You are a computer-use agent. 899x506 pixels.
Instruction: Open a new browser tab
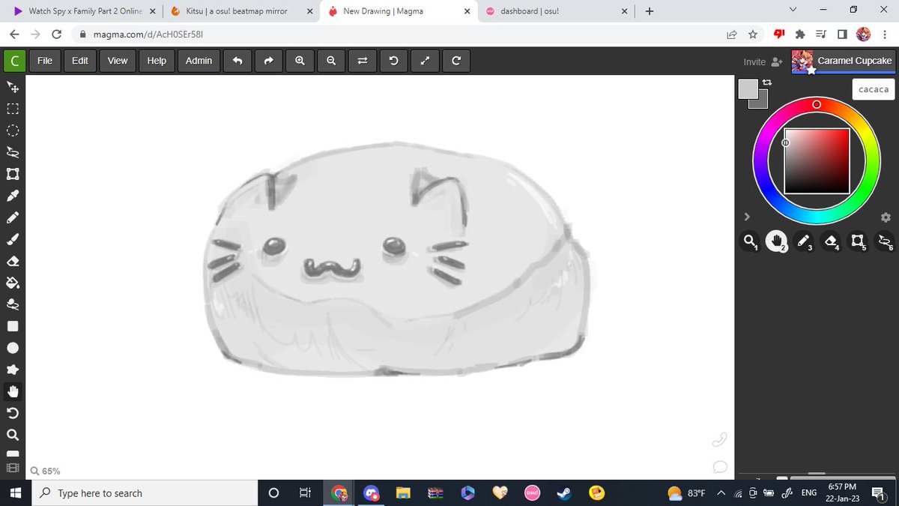coord(649,11)
